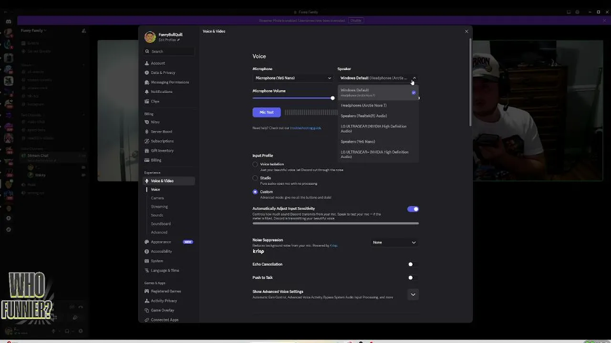Image resolution: width=611 pixels, height=343 pixels.
Task: Toggle Push to Talk switch
Action: 413,278
